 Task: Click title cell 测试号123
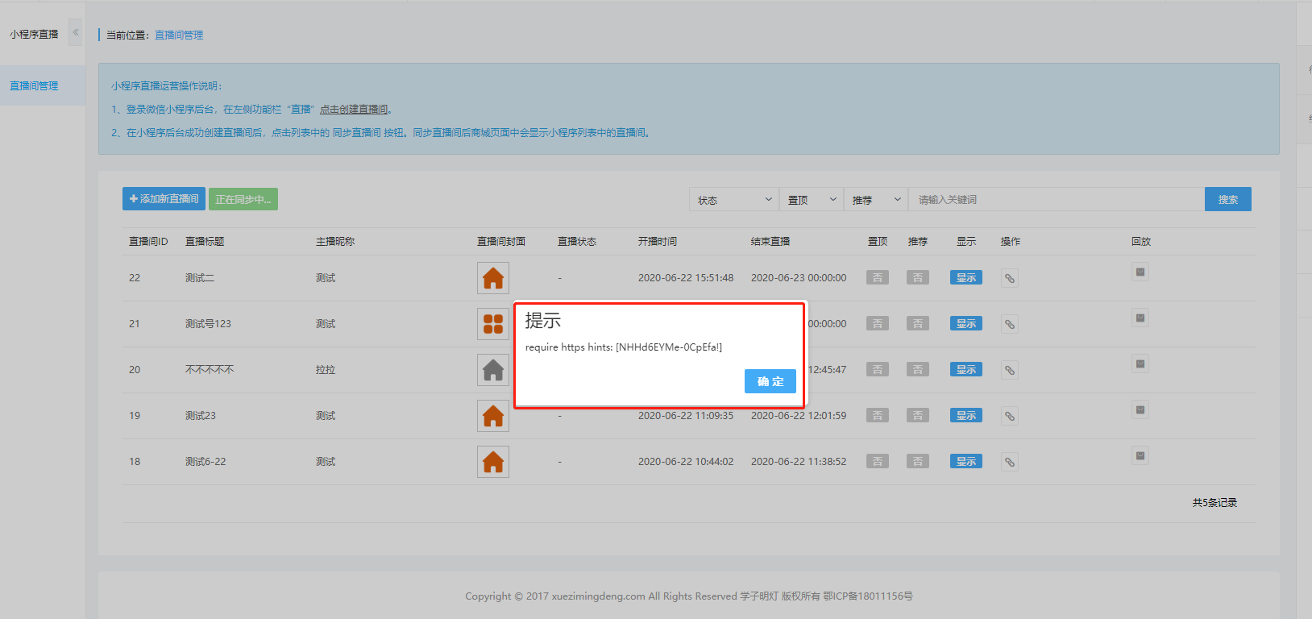tap(208, 323)
